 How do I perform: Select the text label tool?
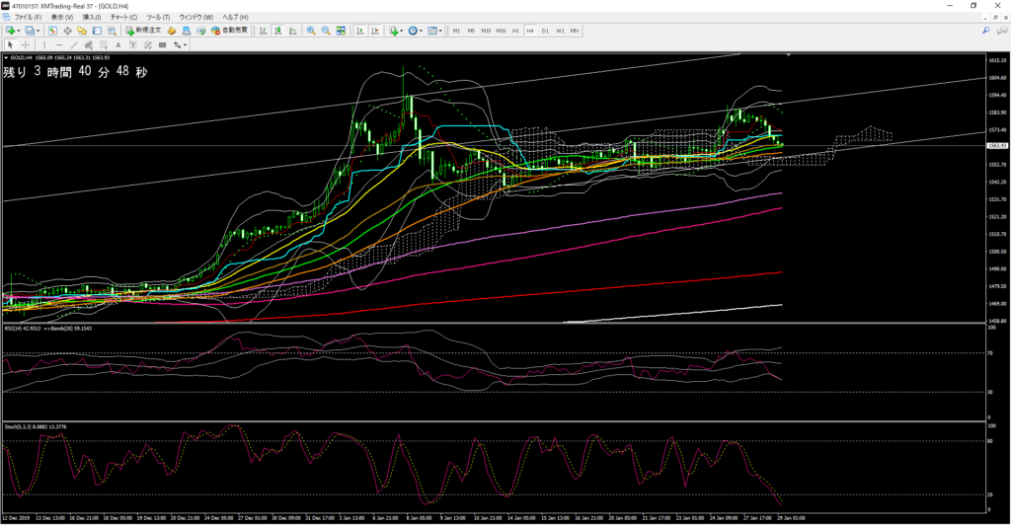133,44
